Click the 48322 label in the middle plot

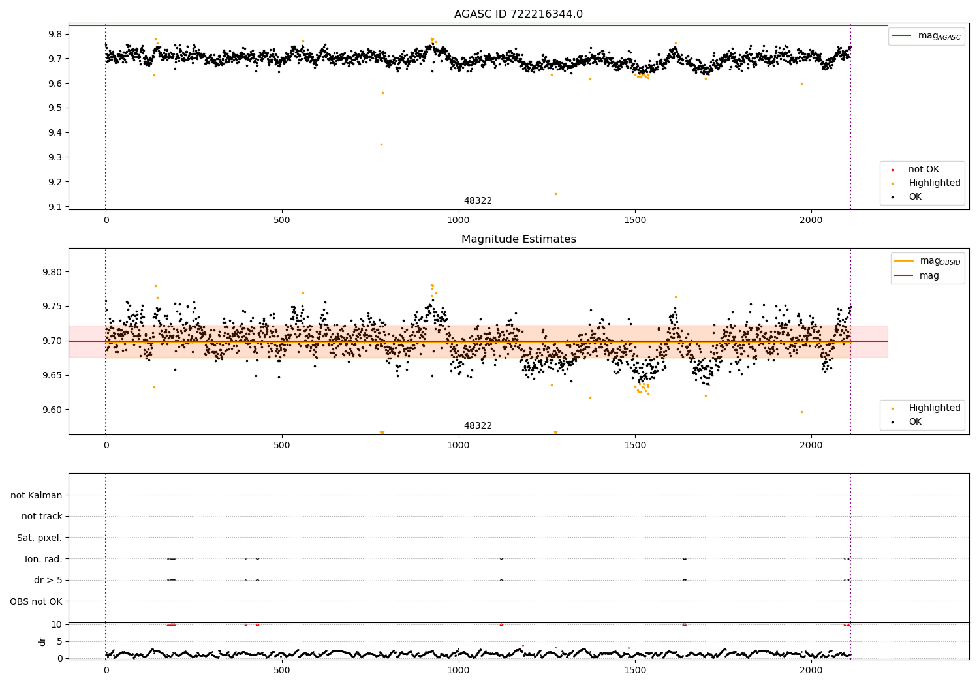point(478,426)
